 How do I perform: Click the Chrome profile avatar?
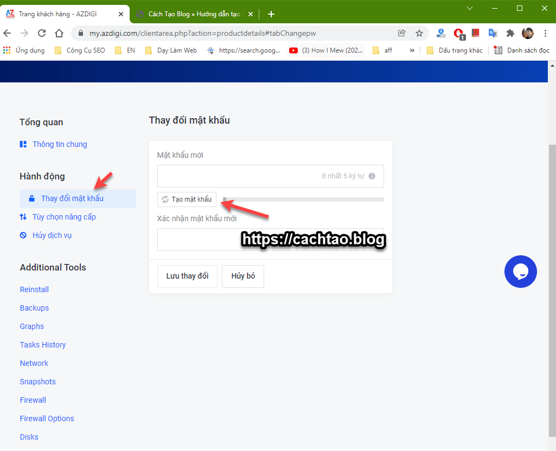coord(528,33)
